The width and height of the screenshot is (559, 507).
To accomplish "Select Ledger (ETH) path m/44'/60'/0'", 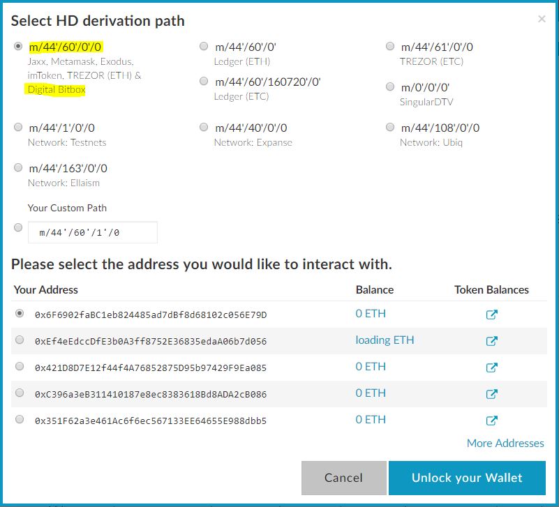I will [x=204, y=46].
